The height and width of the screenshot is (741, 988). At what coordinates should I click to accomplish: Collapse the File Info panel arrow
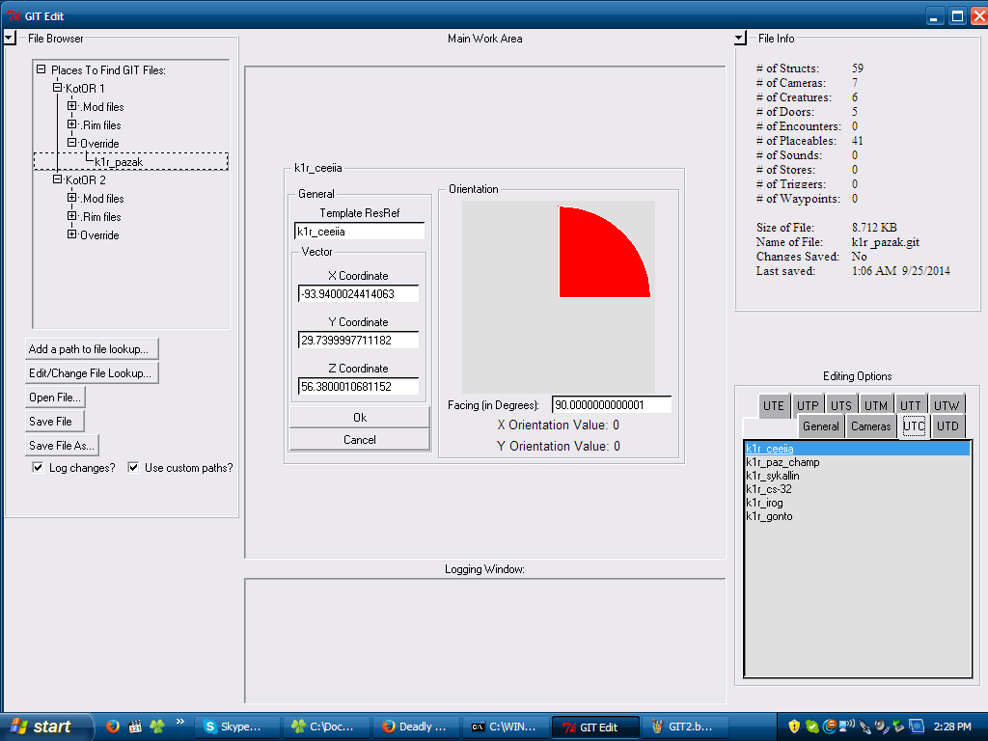coord(740,39)
